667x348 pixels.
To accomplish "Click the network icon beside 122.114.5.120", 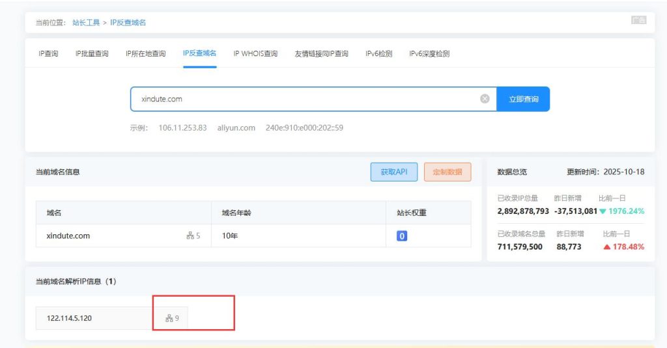I will pos(169,318).
